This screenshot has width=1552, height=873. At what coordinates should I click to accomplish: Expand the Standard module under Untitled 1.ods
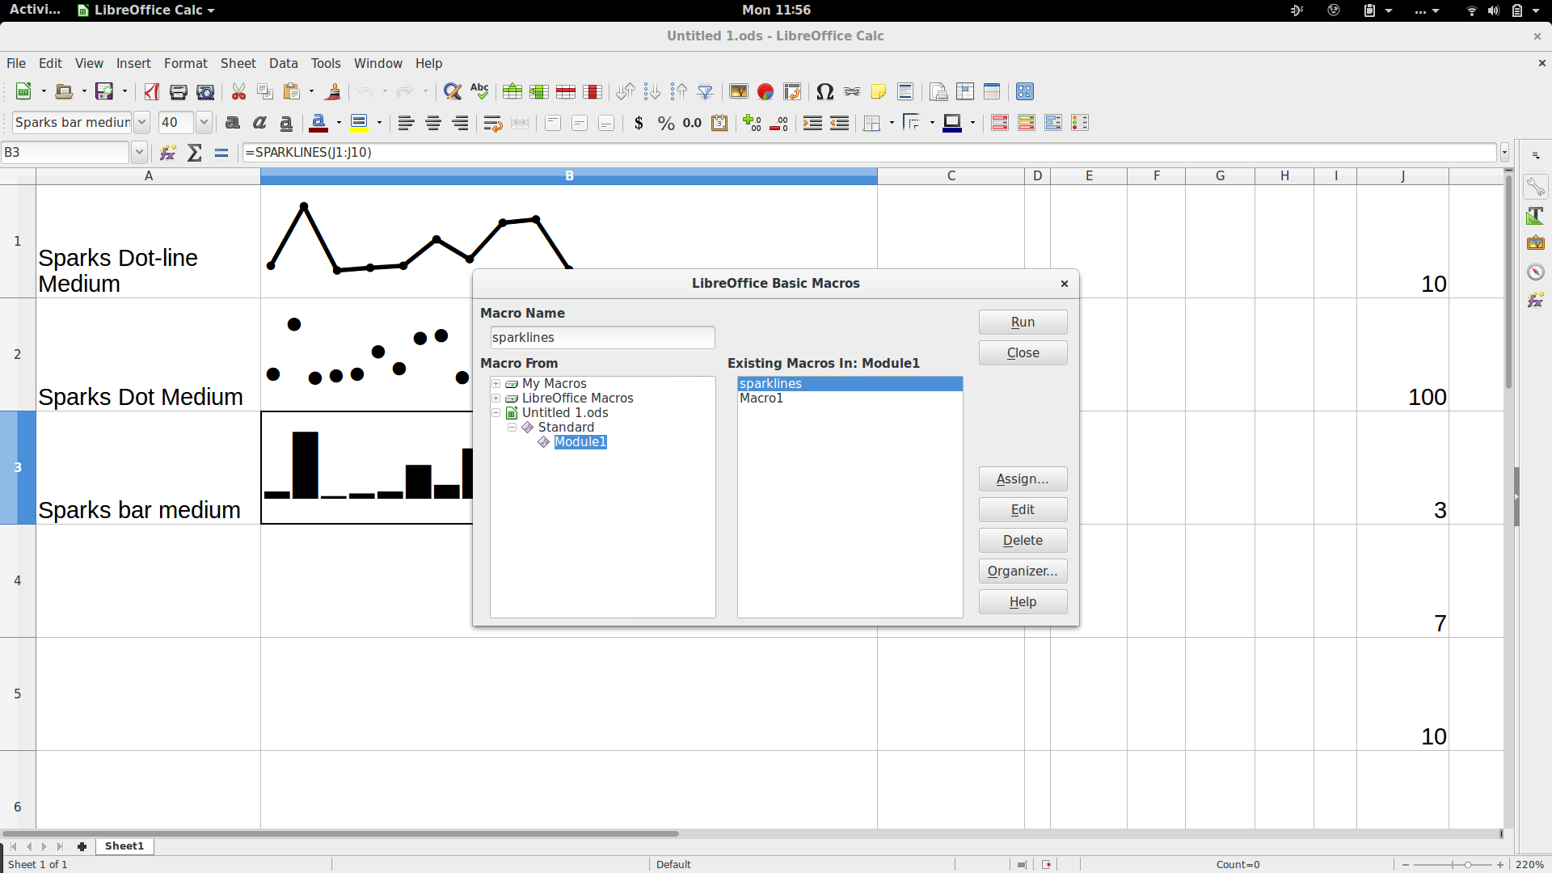(512, 426)
